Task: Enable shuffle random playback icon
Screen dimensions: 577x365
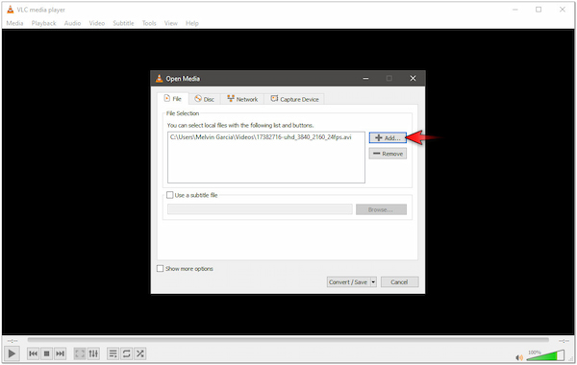Action: (139, 353)
